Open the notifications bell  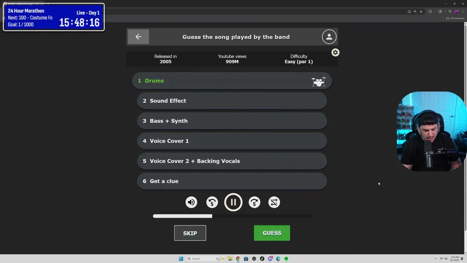(462, 259)
